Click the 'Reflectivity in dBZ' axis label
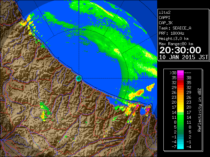This screenshot has width=210, height=157. (199, 110)
